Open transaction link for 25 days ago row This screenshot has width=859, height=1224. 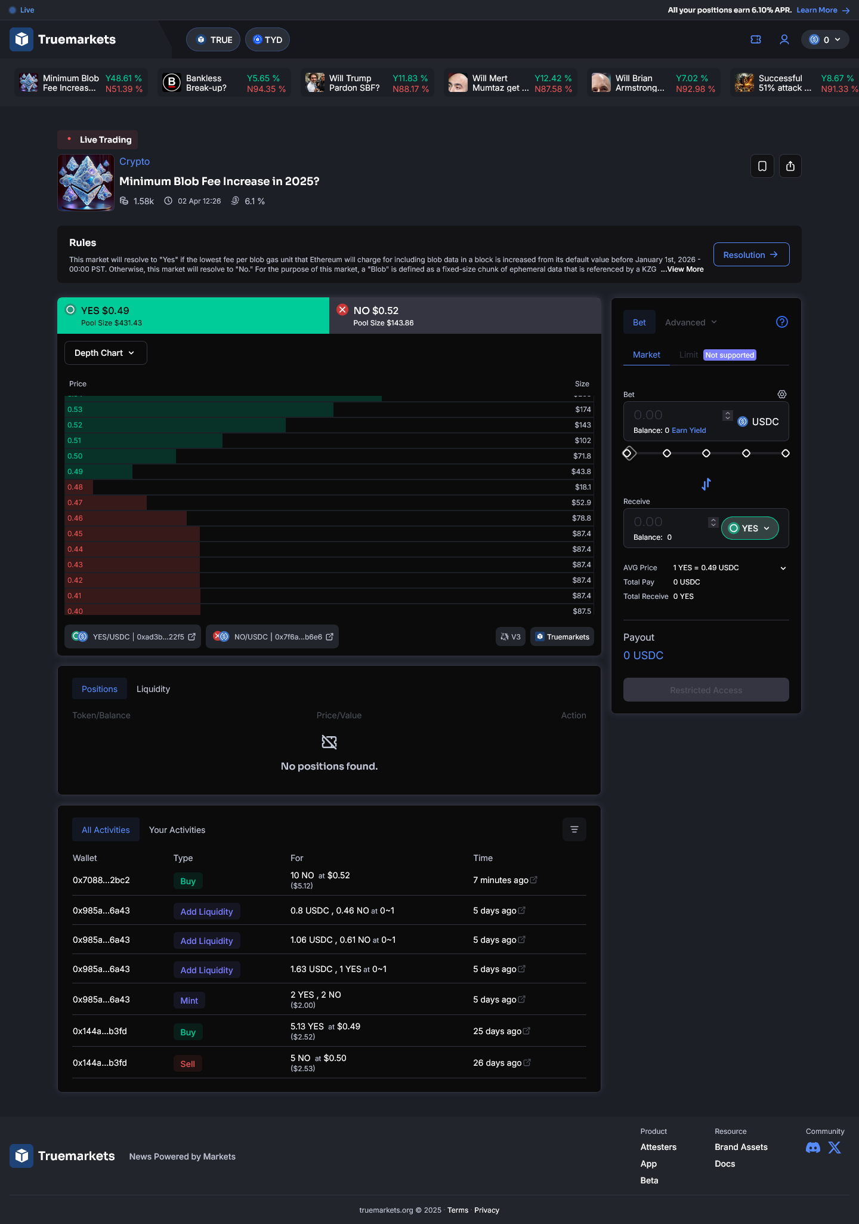[x=527, y=1031]
